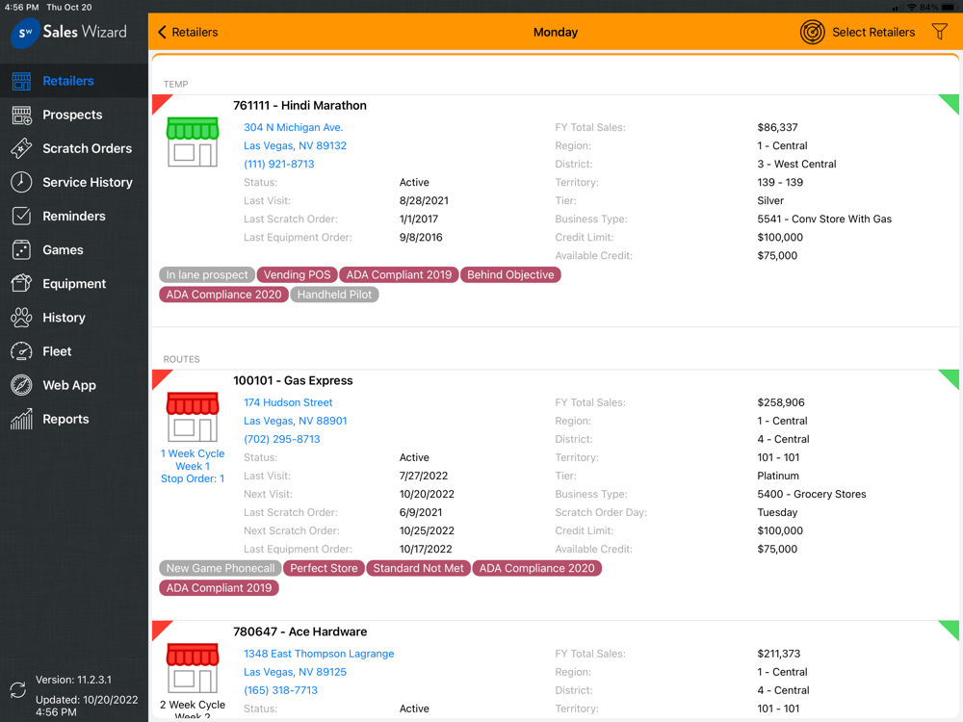Tap the Sales Wizard logo
This screenshot has height=722, width=963.
pos(68,32)
